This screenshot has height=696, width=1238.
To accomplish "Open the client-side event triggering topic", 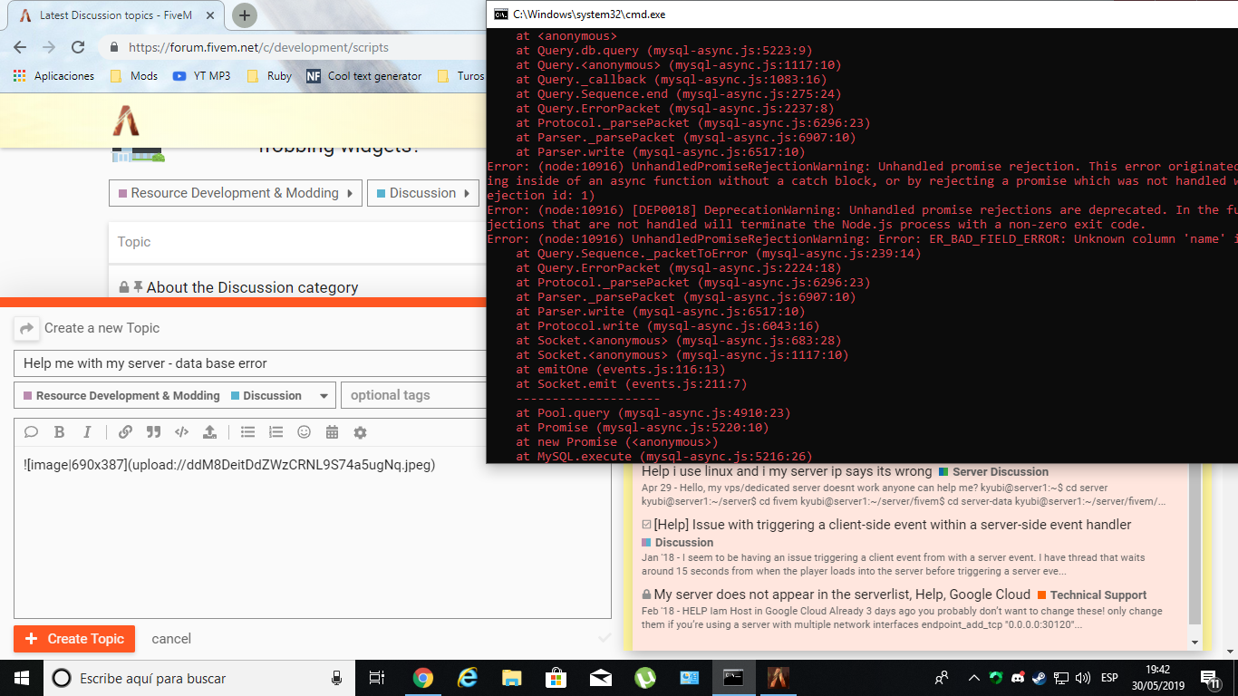I will tap(892, 525).
